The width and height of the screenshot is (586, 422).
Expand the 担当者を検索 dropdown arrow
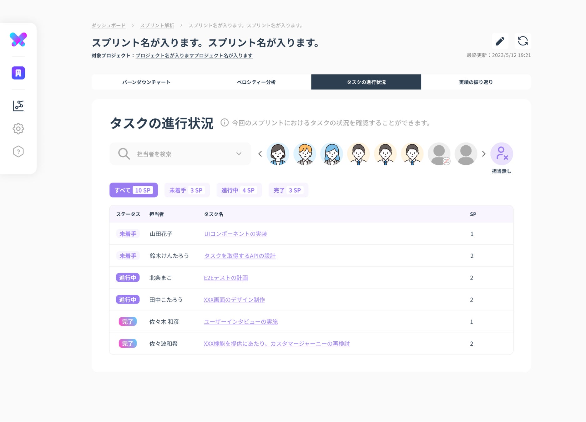239,154
